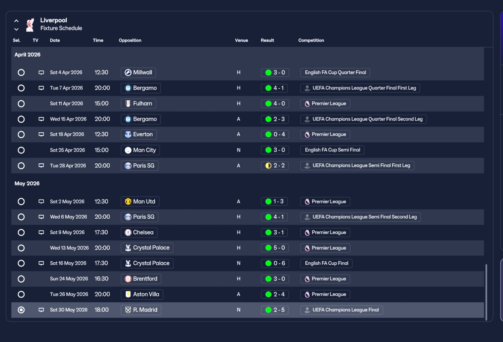
Task: Click Champions League logo in Final row
Action: pyautogui.click(x=307, y=310)
